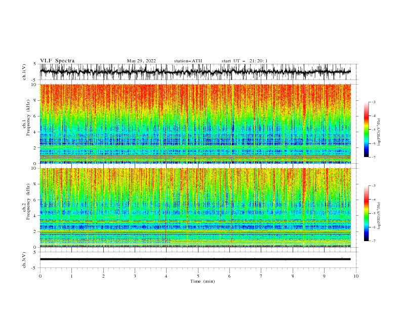Click the upper PSD color scale bar

point(366,130)
